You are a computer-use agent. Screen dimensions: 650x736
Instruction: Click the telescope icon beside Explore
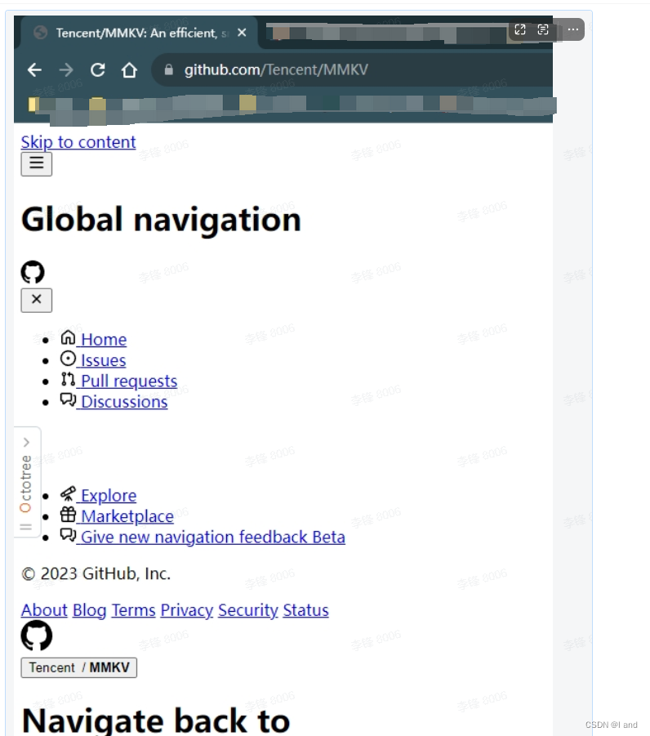pyautogui.click(x=68, y=493)
